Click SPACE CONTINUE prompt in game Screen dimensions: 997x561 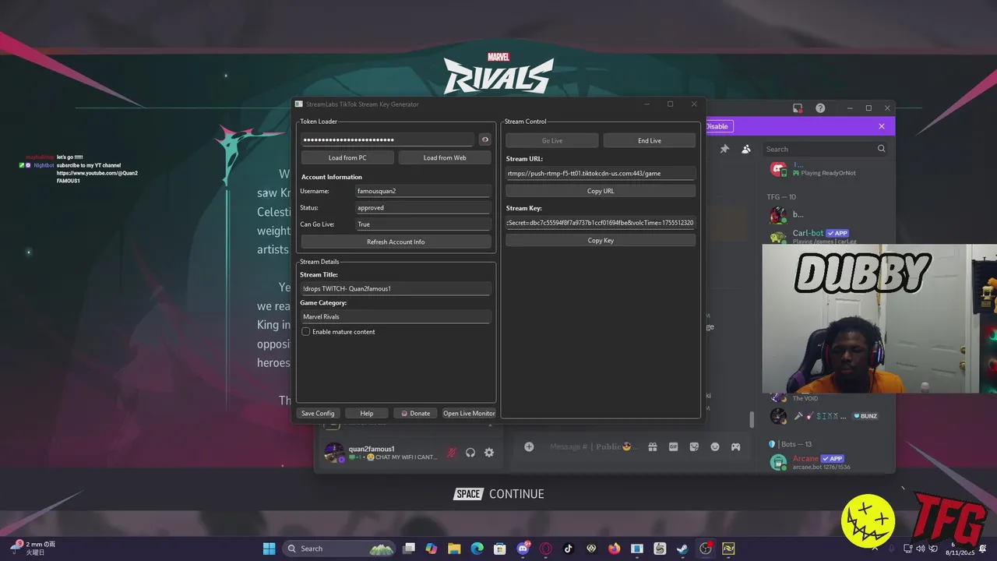[498, 494]
